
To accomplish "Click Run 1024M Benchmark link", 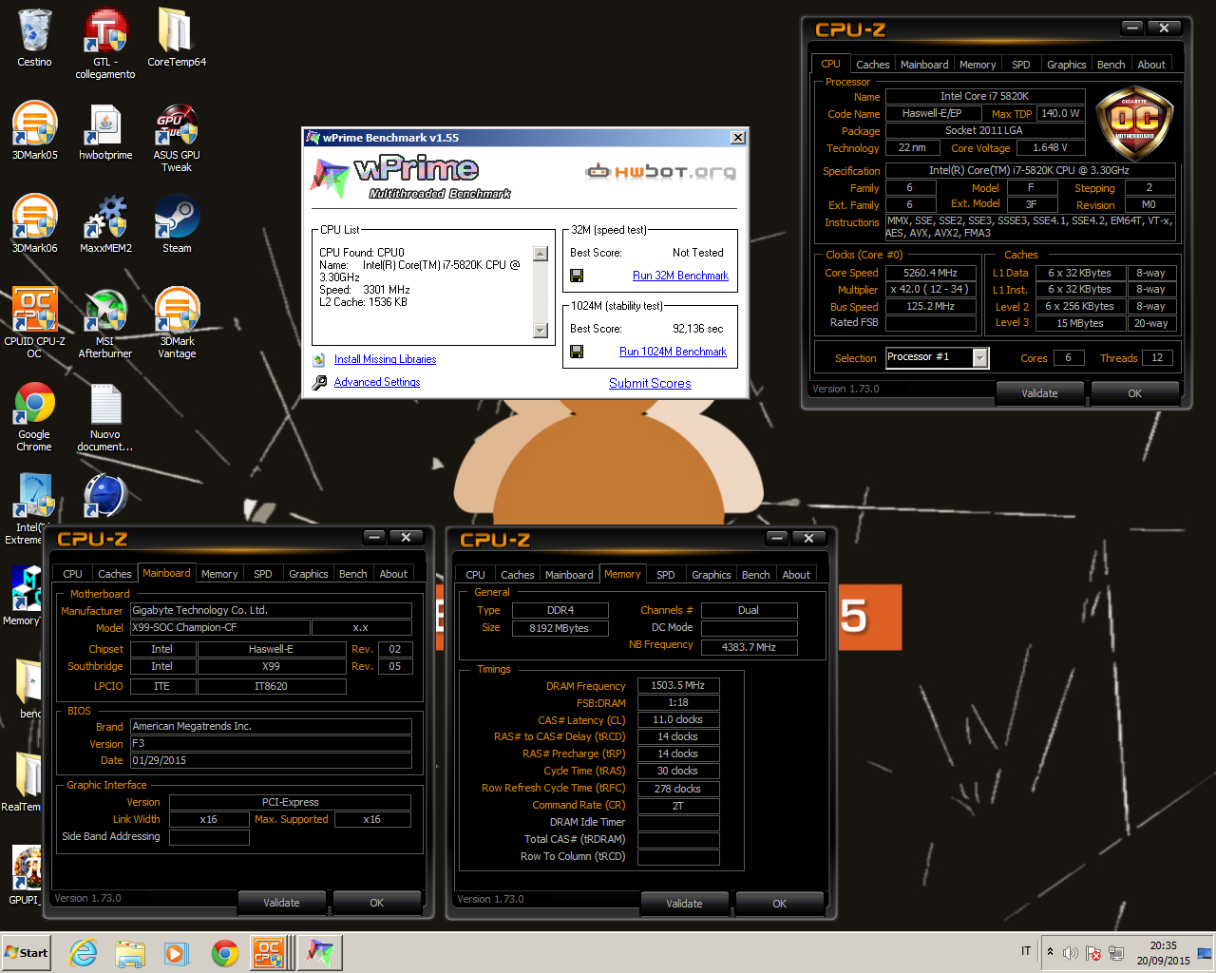I will [x=673, y=352].
